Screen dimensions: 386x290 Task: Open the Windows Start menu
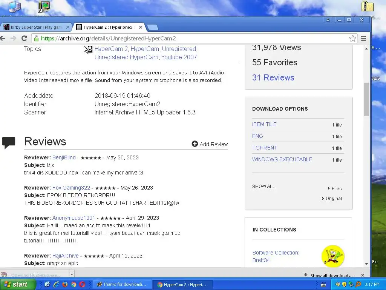tap(18, 284)
